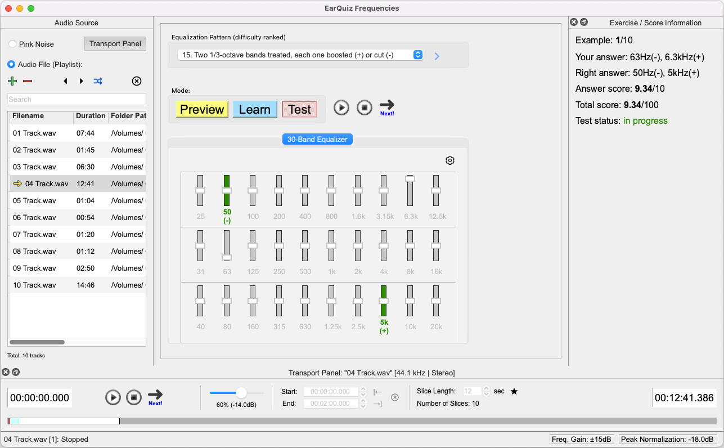Switch to Learn mode
The image size is (724, 448).
(255, 109)
